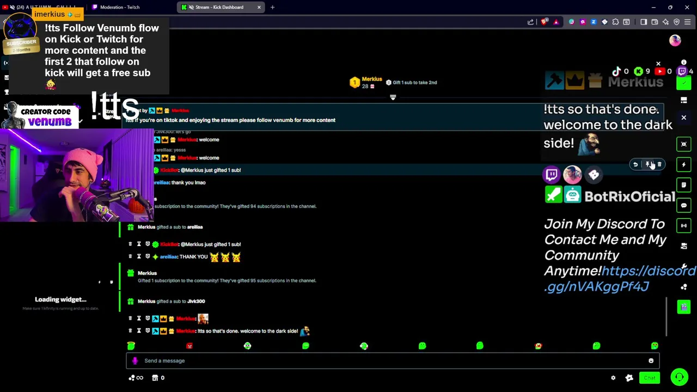Click the shield icon on Merkius's 'dark side' message

[x=148, y=330]
